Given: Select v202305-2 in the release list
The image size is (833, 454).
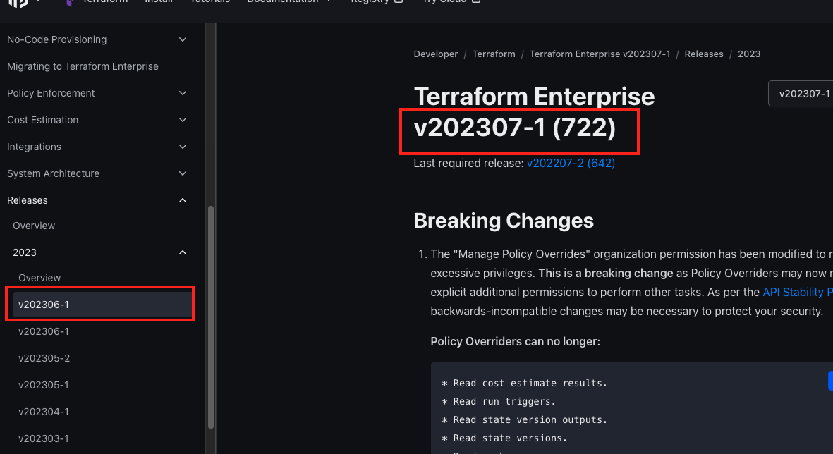Looking at the screenshot, I should coord(44,358).
